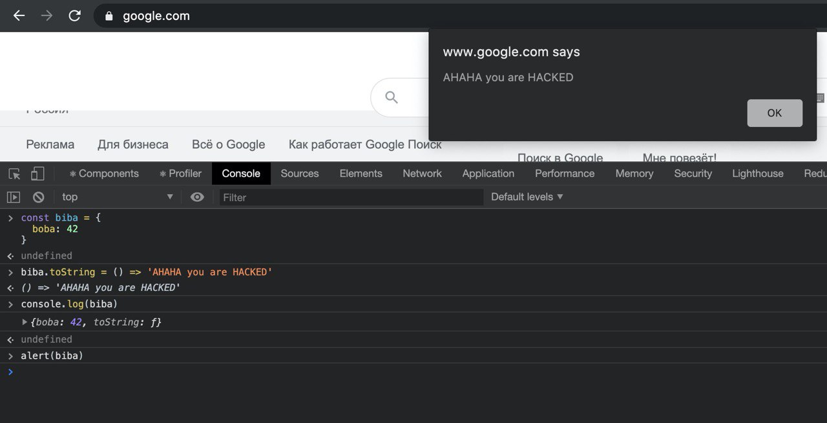This screenshot has height=423, width=827.
Task: Open Как работает Google Поиск link
Action: click(x=365, y=144)
